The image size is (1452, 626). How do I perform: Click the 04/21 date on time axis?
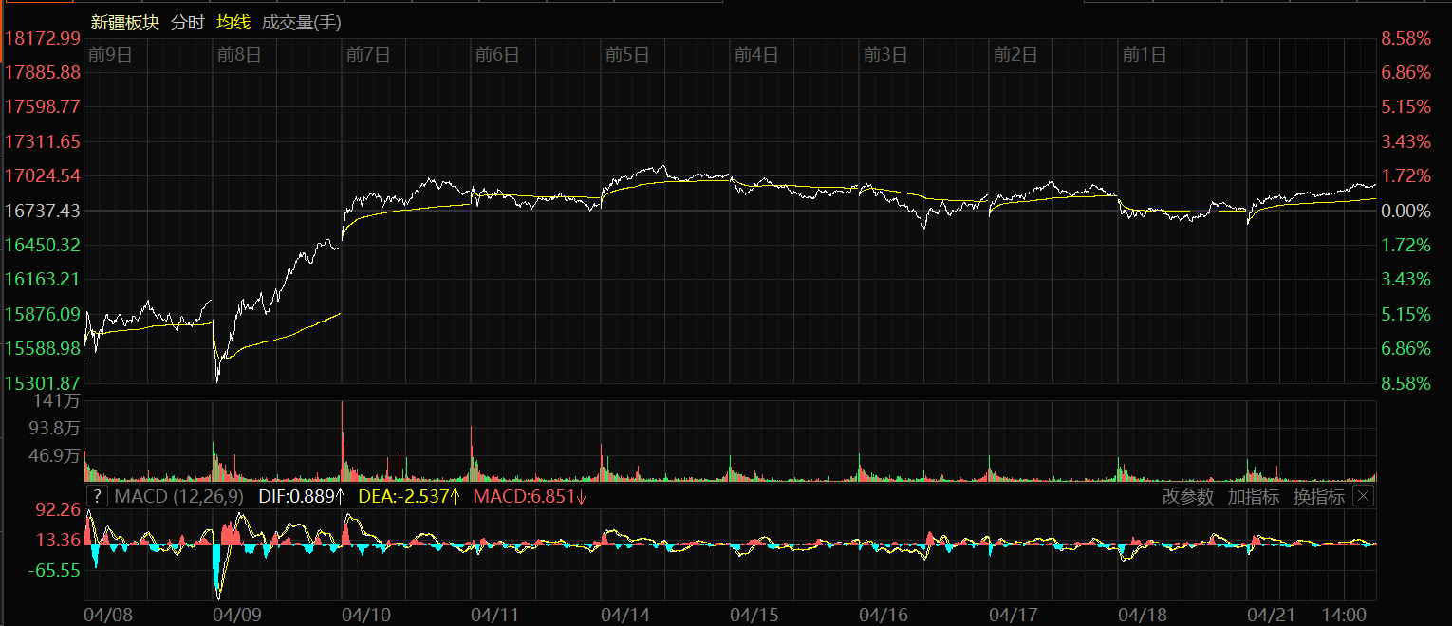pyautogui.click(x=1272, y=616)
